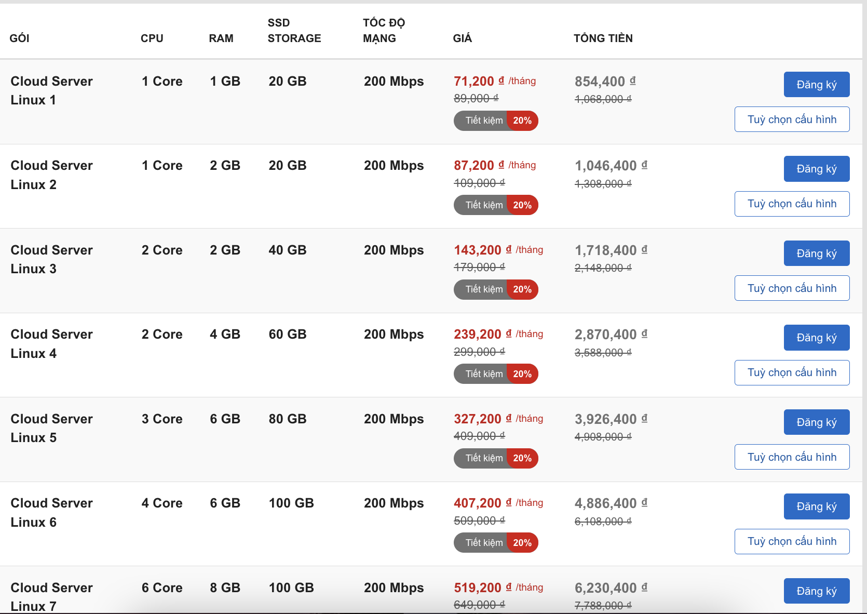Select the Cloud Server Linux 5 plan name

tap(52, 429)
